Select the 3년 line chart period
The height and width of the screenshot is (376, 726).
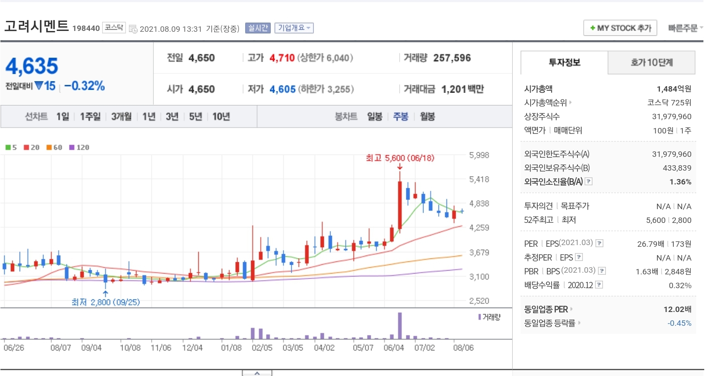pos(172,117)
